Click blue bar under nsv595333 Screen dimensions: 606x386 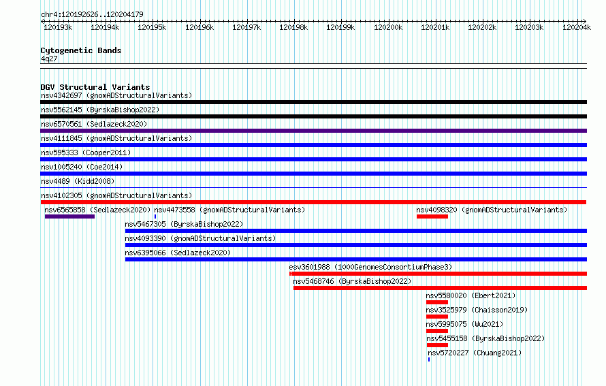coord(313,159)
